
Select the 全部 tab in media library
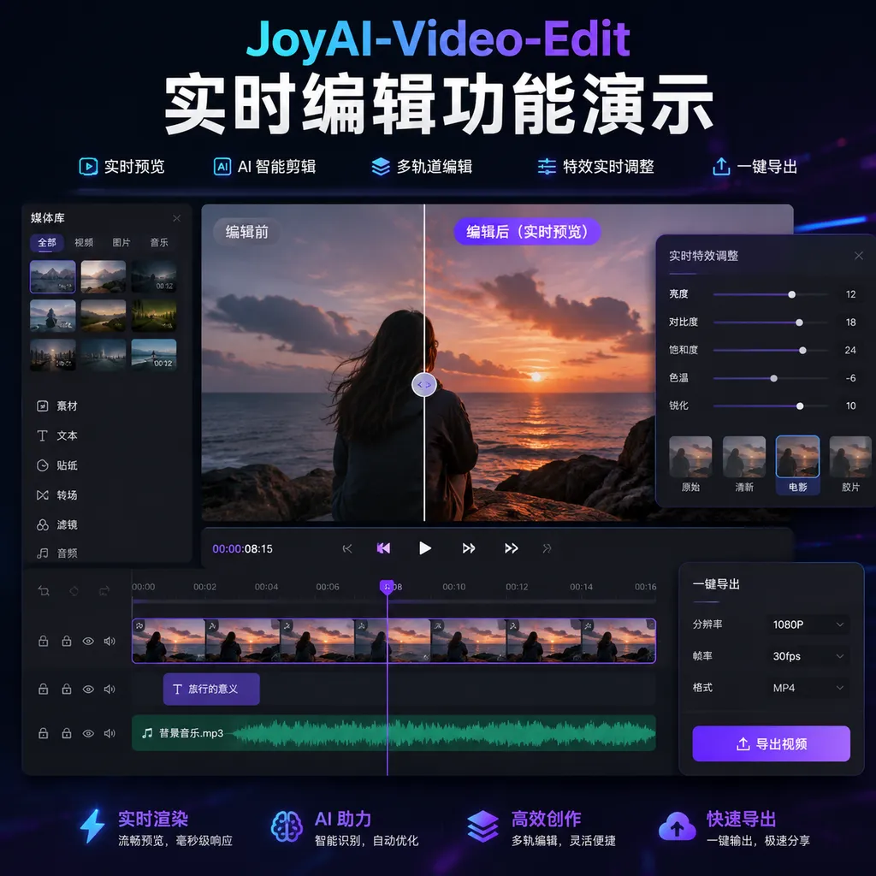tap(47, 242)
